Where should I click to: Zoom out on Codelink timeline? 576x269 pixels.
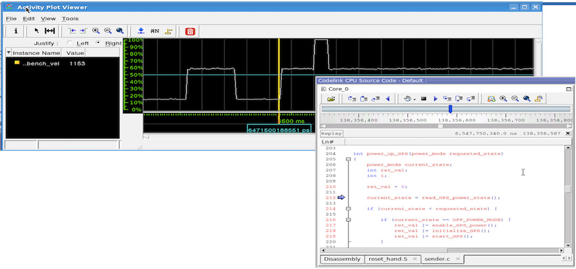click(x=515, y=99)
